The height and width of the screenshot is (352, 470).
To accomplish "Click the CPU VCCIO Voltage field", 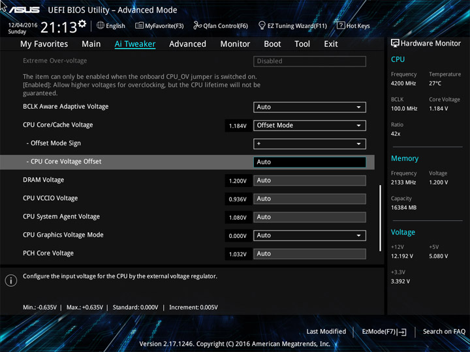I will pyautogui.click(x=309, y=199).
